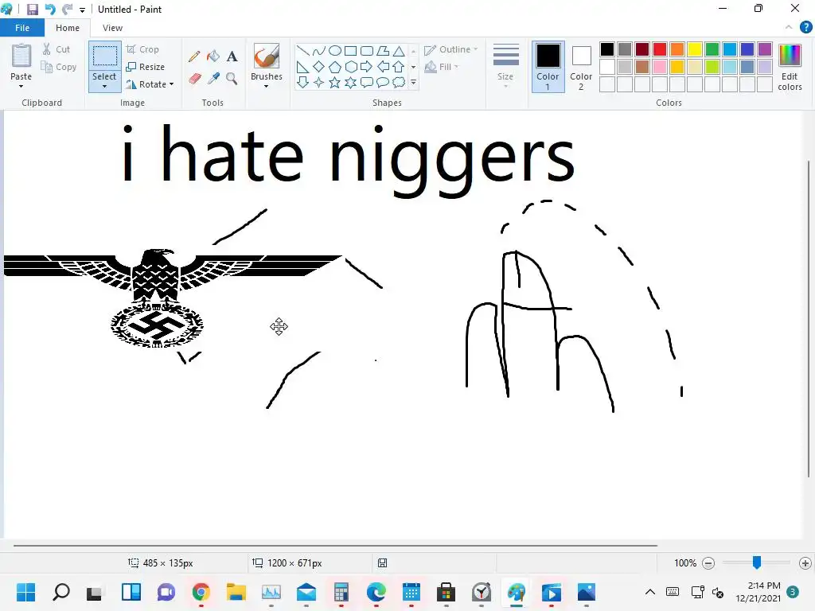815x611 pixels.
Task: Click the horizontal canvas scrollbar
Action: [335, 546]
